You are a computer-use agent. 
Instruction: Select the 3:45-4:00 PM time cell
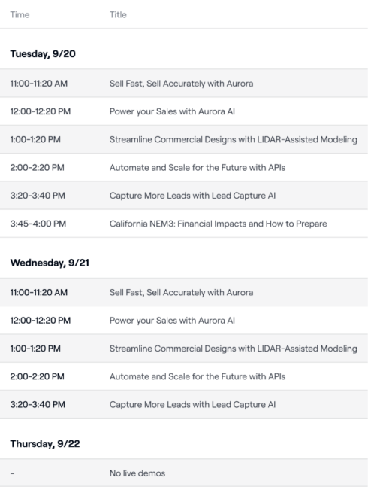38,224
